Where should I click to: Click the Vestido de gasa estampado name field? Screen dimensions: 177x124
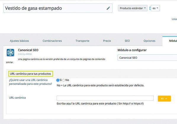[x=58, y=8]
